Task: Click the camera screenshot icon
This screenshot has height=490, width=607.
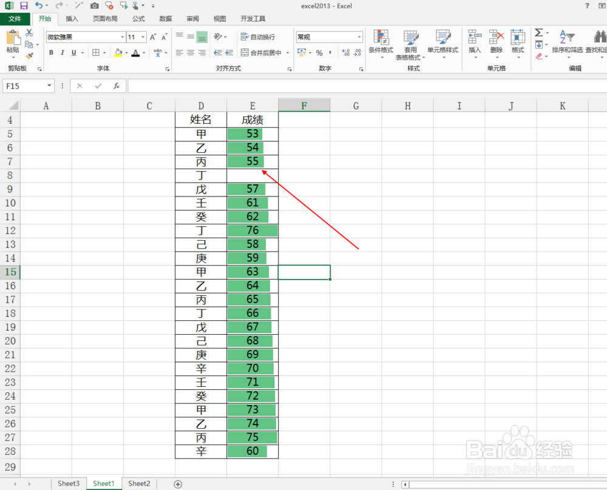Action: (94, 6)
